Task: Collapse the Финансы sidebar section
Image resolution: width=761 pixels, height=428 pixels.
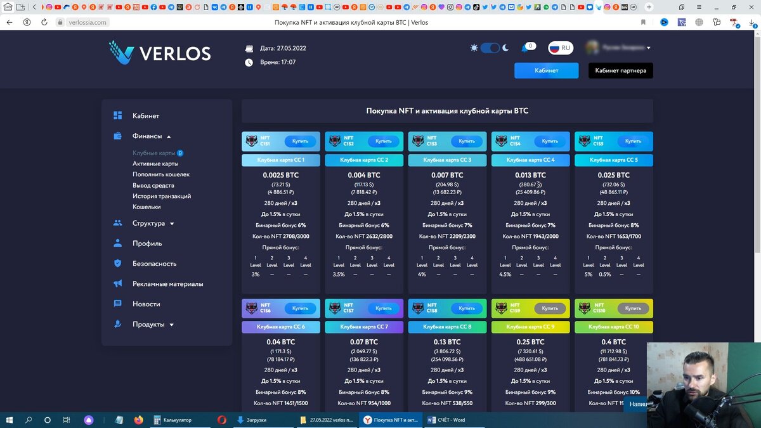Action: pyautogui.click(x=152, y=136)
